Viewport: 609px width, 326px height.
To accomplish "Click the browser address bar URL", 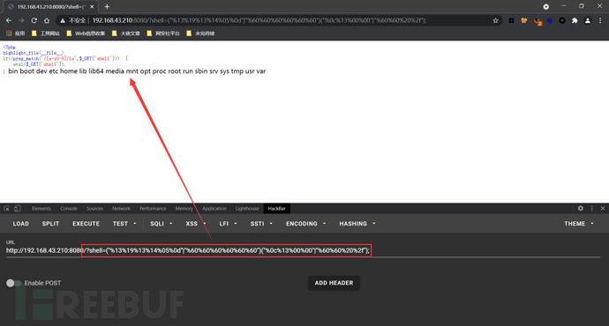I will (259, 20).
